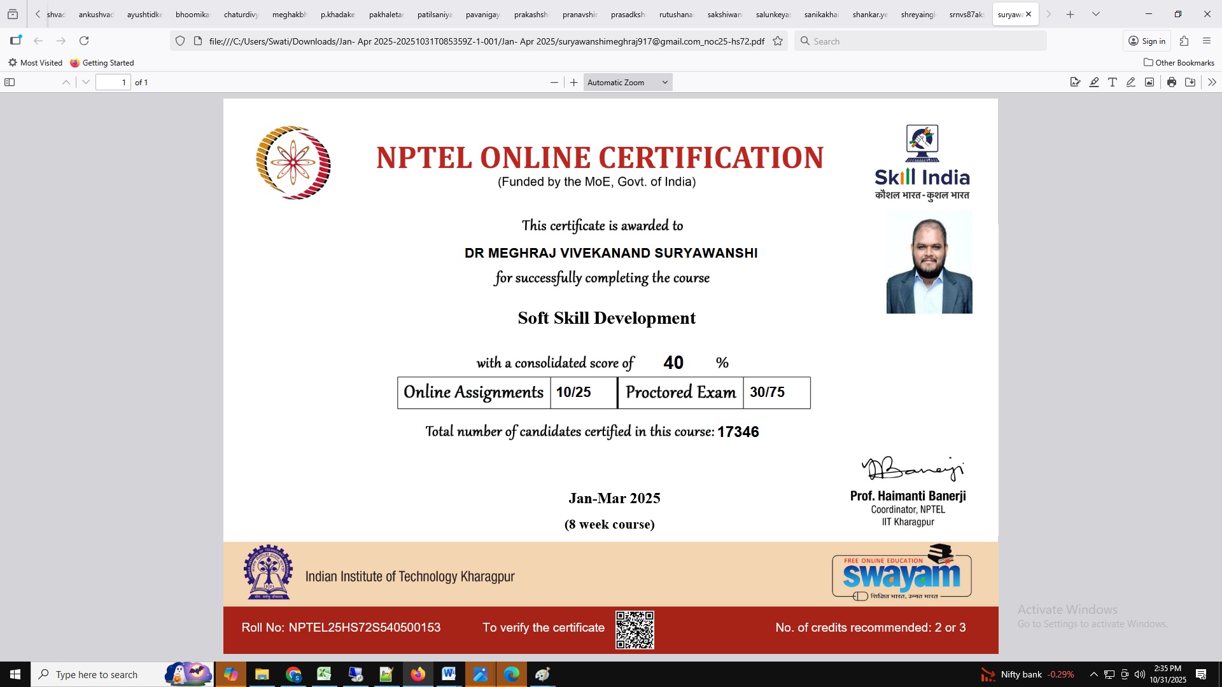This screenshot has width=1222, height=687.
Task: Bookmark this page with star icon
Action: click(778, 41)
